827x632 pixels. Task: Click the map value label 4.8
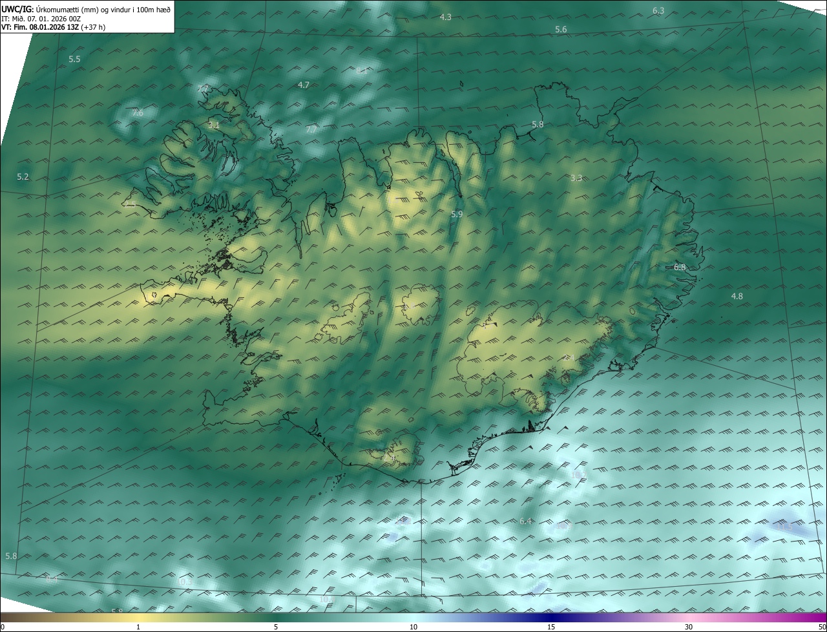pyautogui.click(x=737, y=296)
